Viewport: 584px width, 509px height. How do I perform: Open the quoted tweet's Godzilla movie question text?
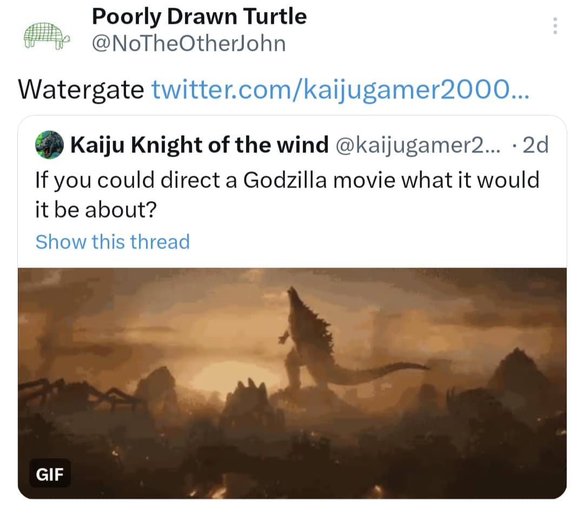click(287, 179)
